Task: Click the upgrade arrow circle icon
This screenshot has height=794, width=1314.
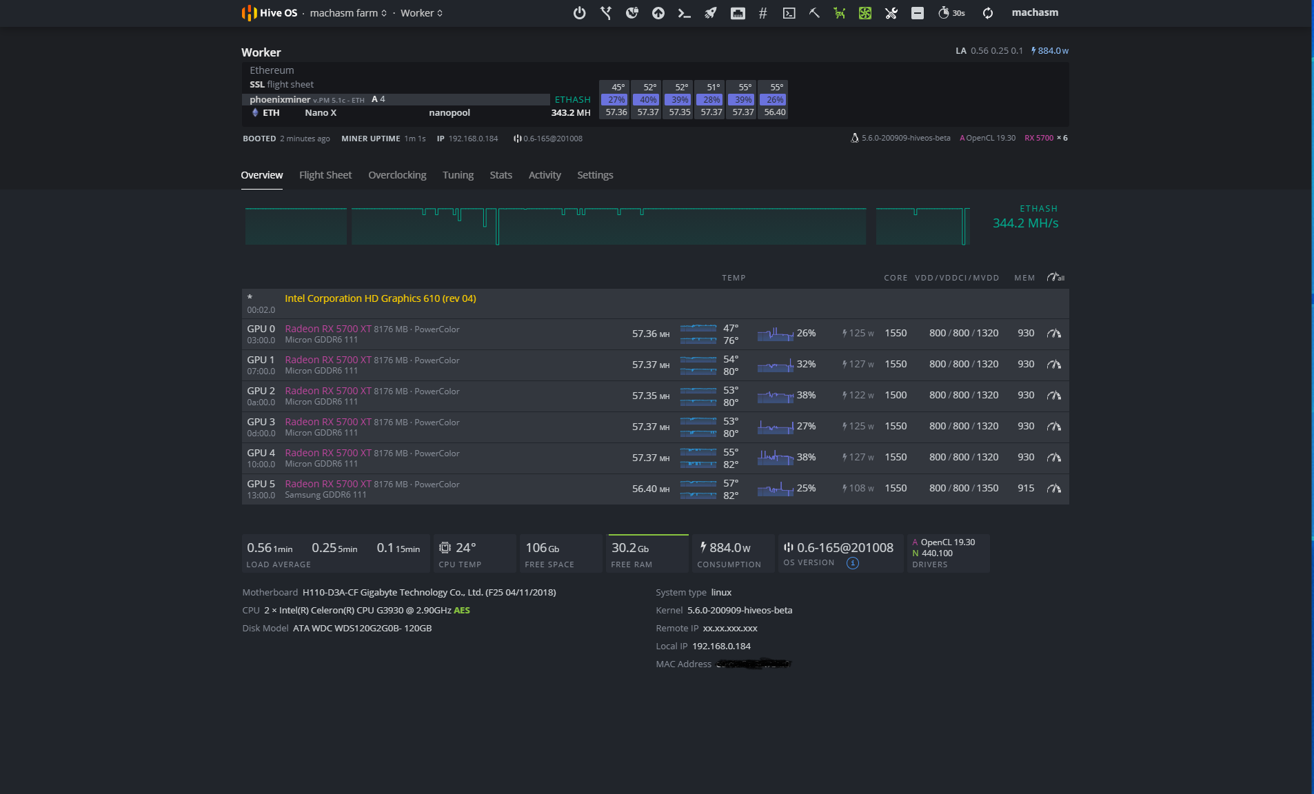Action: [658, 13]
